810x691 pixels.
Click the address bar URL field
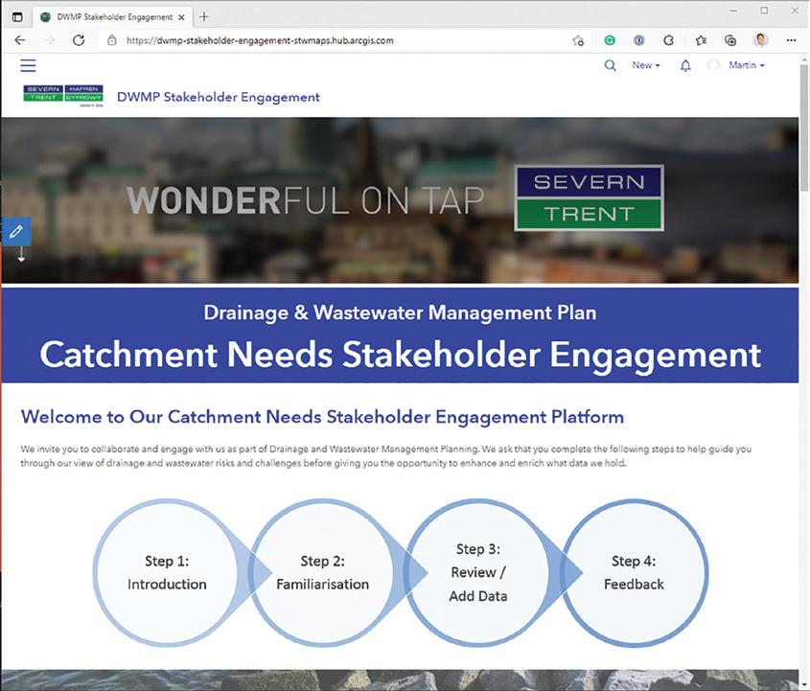tap(341, 40)
